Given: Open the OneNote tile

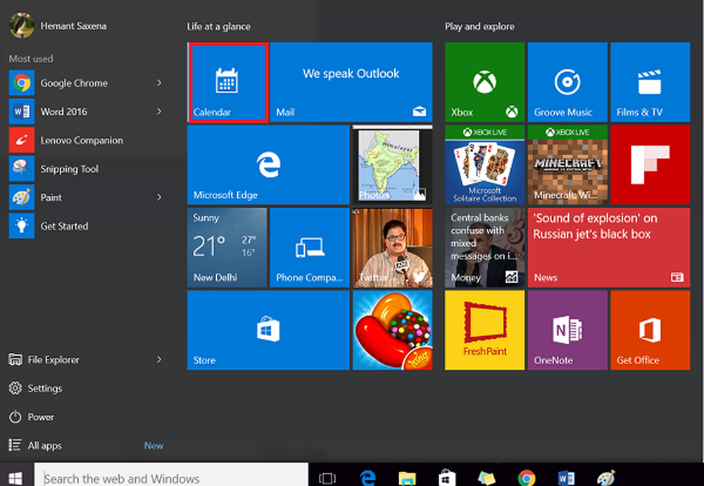Looking at the screenshot, I should click(x=567, y=330).
